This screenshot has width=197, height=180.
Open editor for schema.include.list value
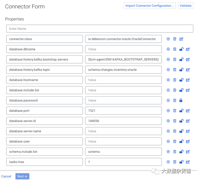[188, 152]
